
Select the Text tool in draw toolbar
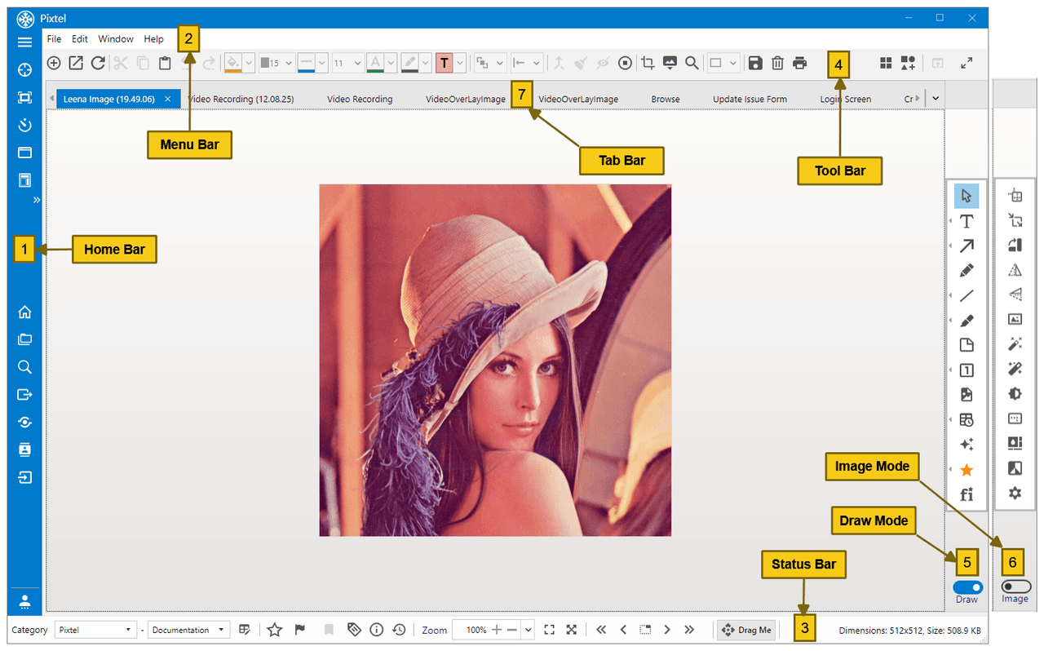[x=967, y=221]
